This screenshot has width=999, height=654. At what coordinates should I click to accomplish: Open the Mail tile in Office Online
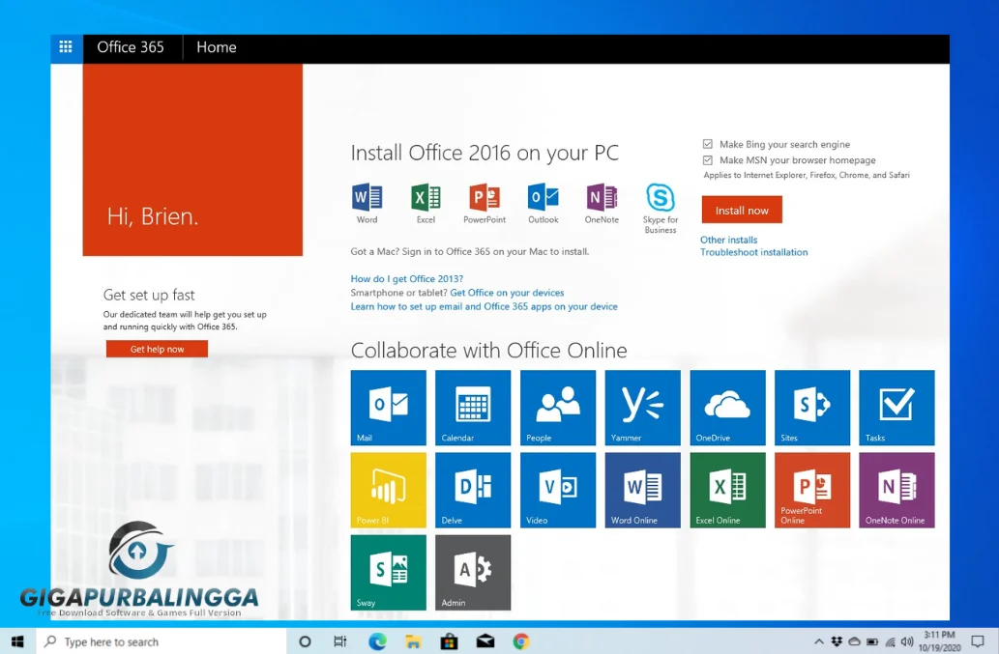[x=388, y=407]
